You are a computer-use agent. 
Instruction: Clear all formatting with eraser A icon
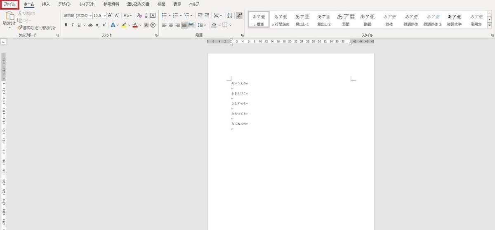pyautogui.click(x=139, y=15)
